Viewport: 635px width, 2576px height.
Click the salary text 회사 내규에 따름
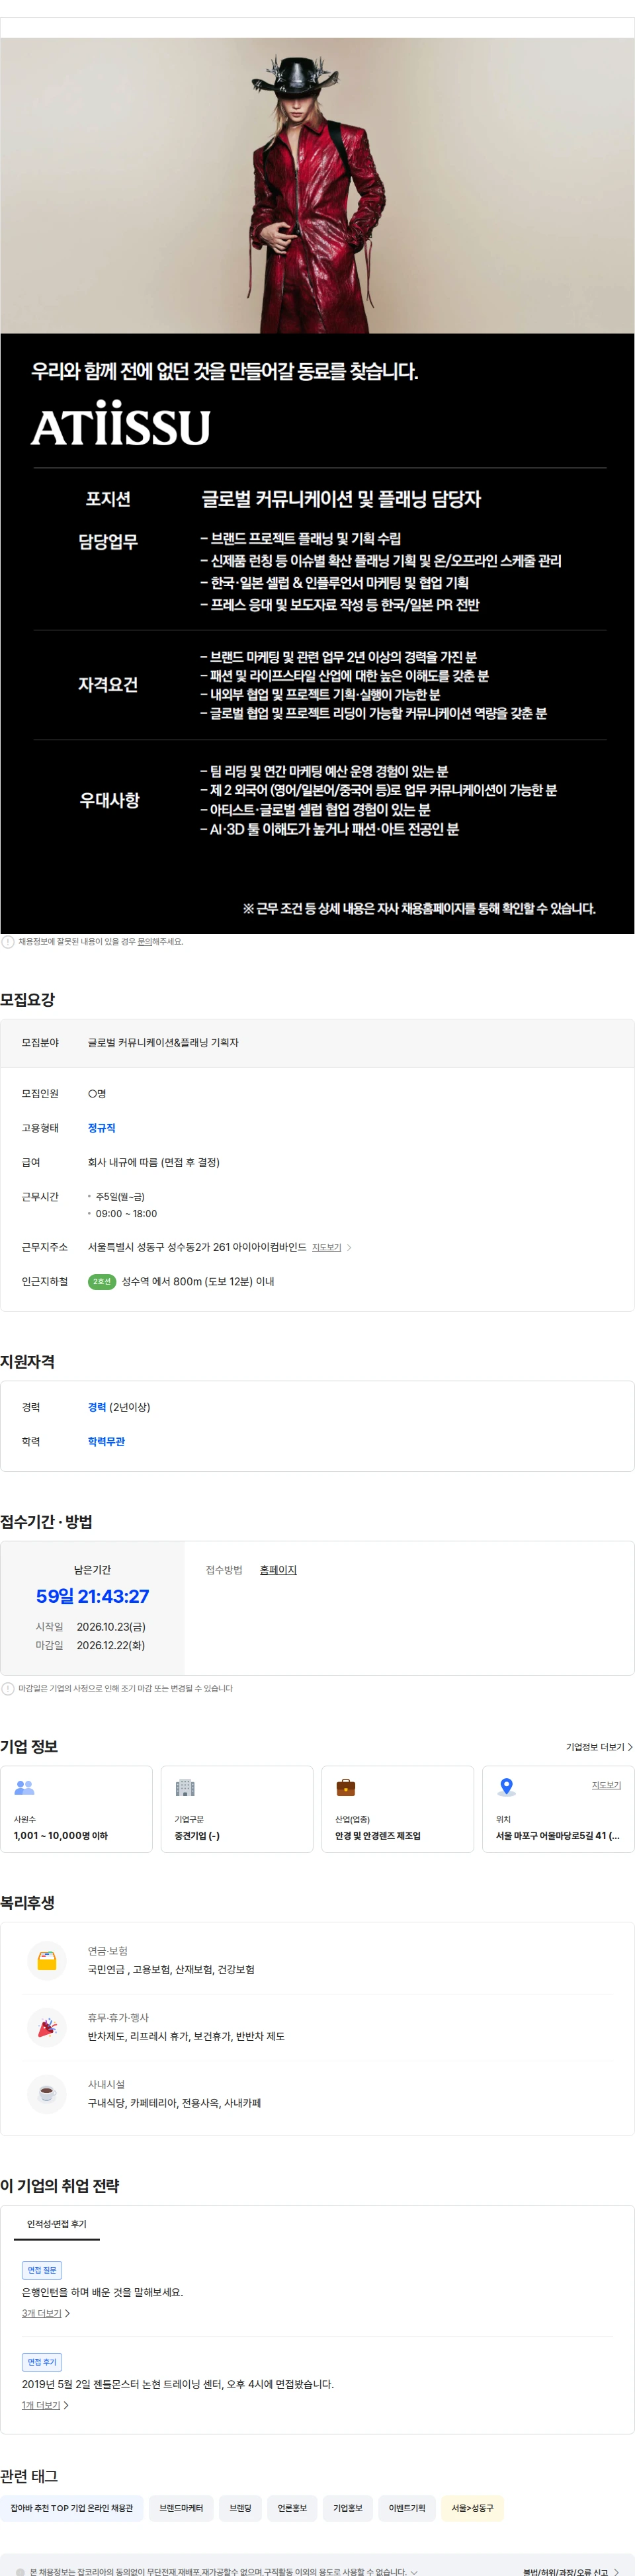(x=154, y=1162)
